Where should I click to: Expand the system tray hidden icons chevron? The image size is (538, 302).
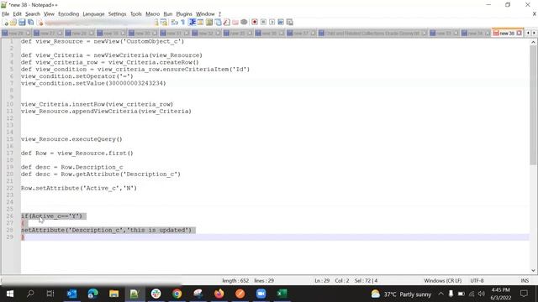(440, 294)
